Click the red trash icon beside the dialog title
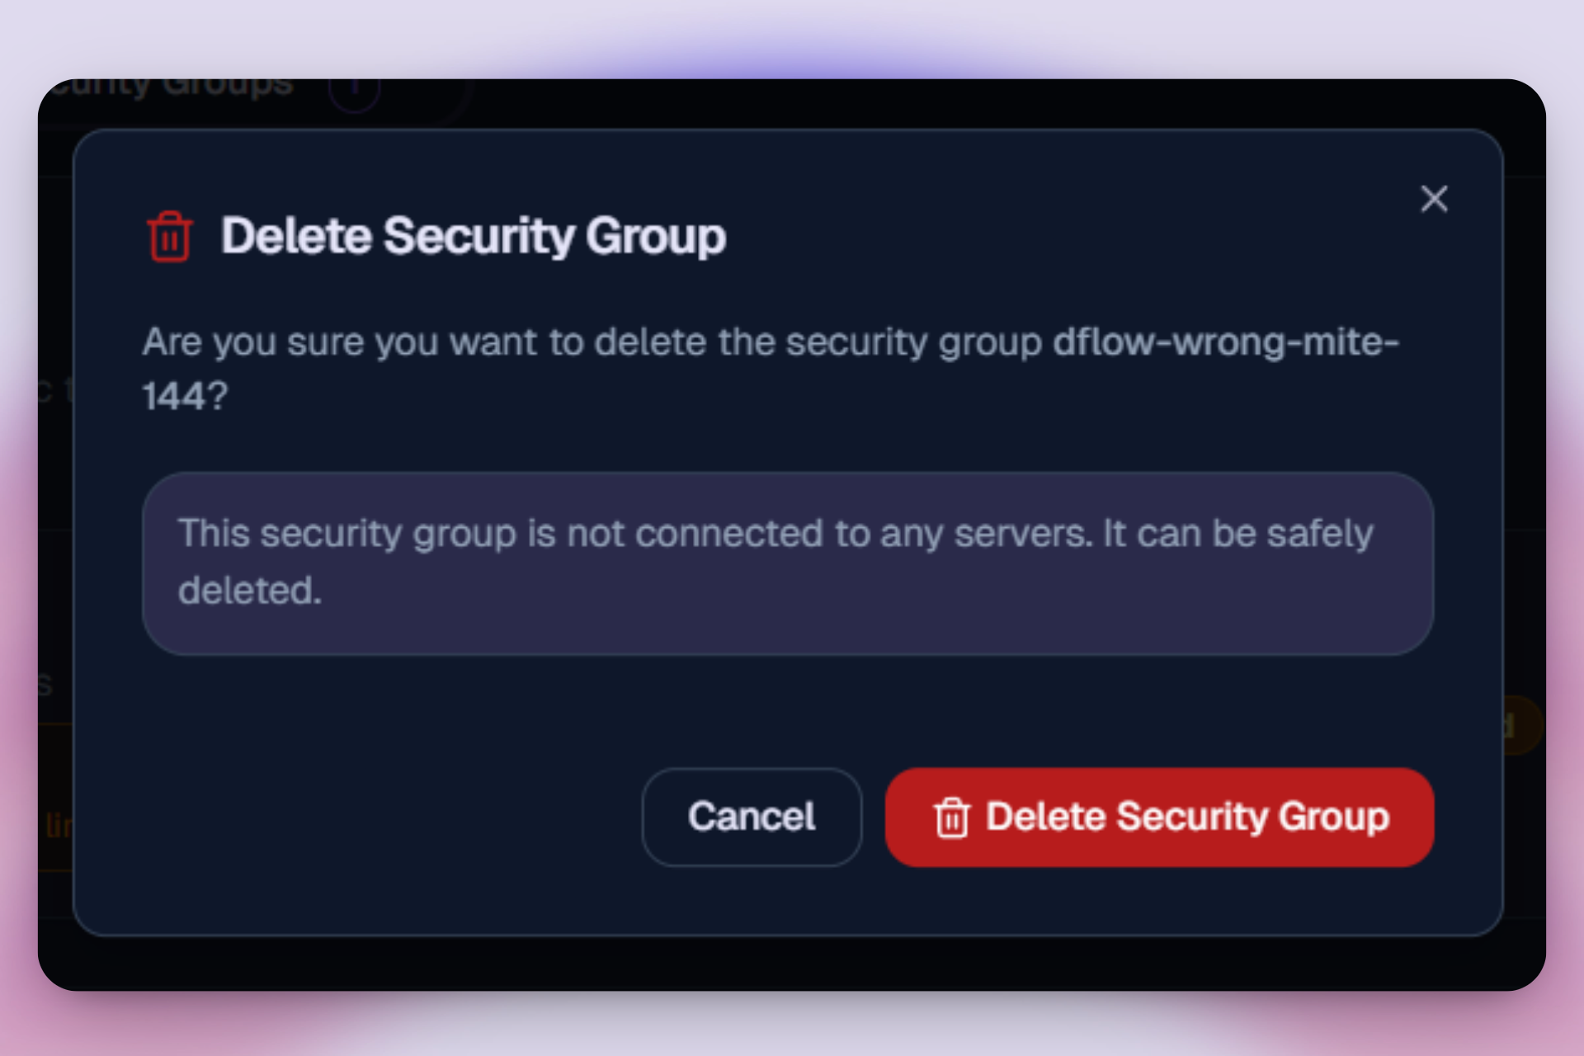This screenshot has height=1056, width=1584. pyautogui.click(x=170, y=237)
